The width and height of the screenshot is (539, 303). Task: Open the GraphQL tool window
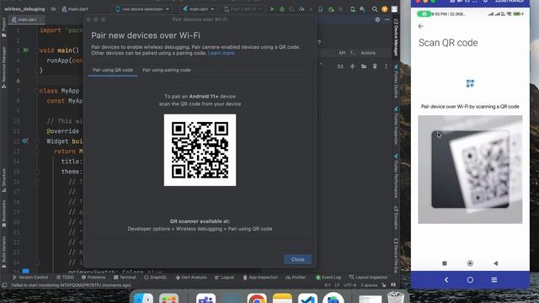(155, 277)
